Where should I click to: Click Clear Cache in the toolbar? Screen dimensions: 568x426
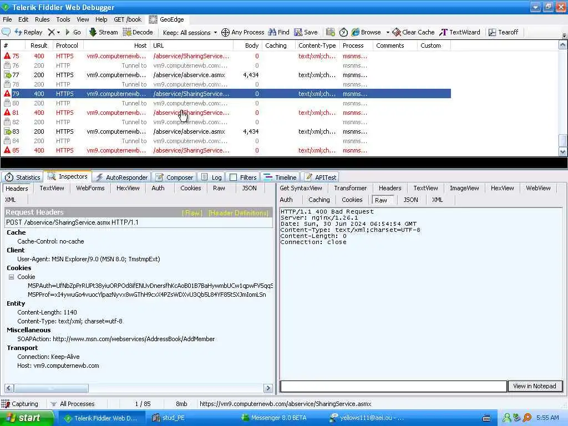[413, 32]
